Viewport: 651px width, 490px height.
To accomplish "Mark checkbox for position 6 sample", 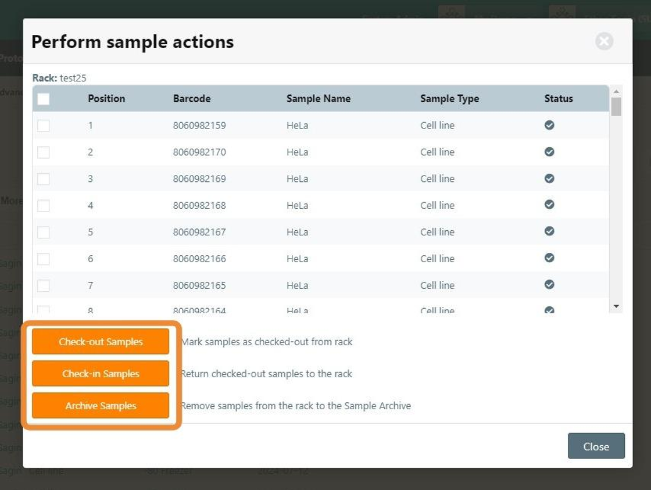I will [43, 259].
